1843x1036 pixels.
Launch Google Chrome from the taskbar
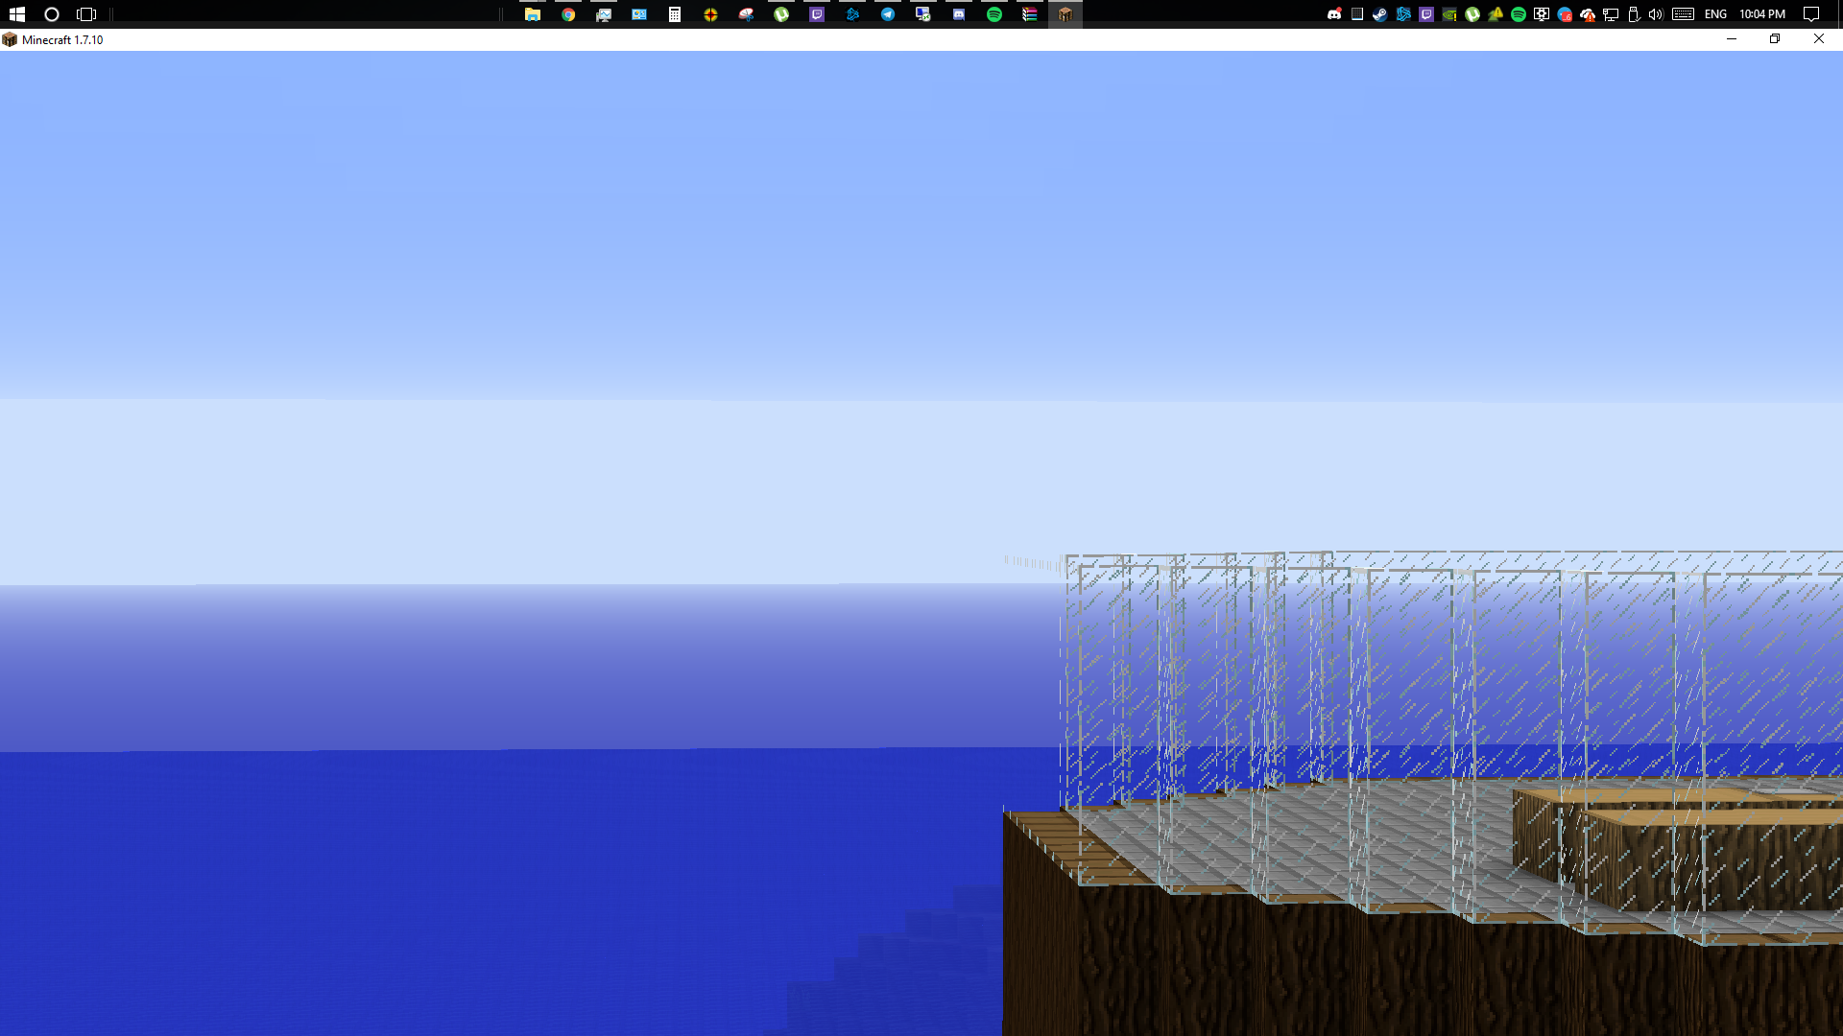tap(568, 14)
